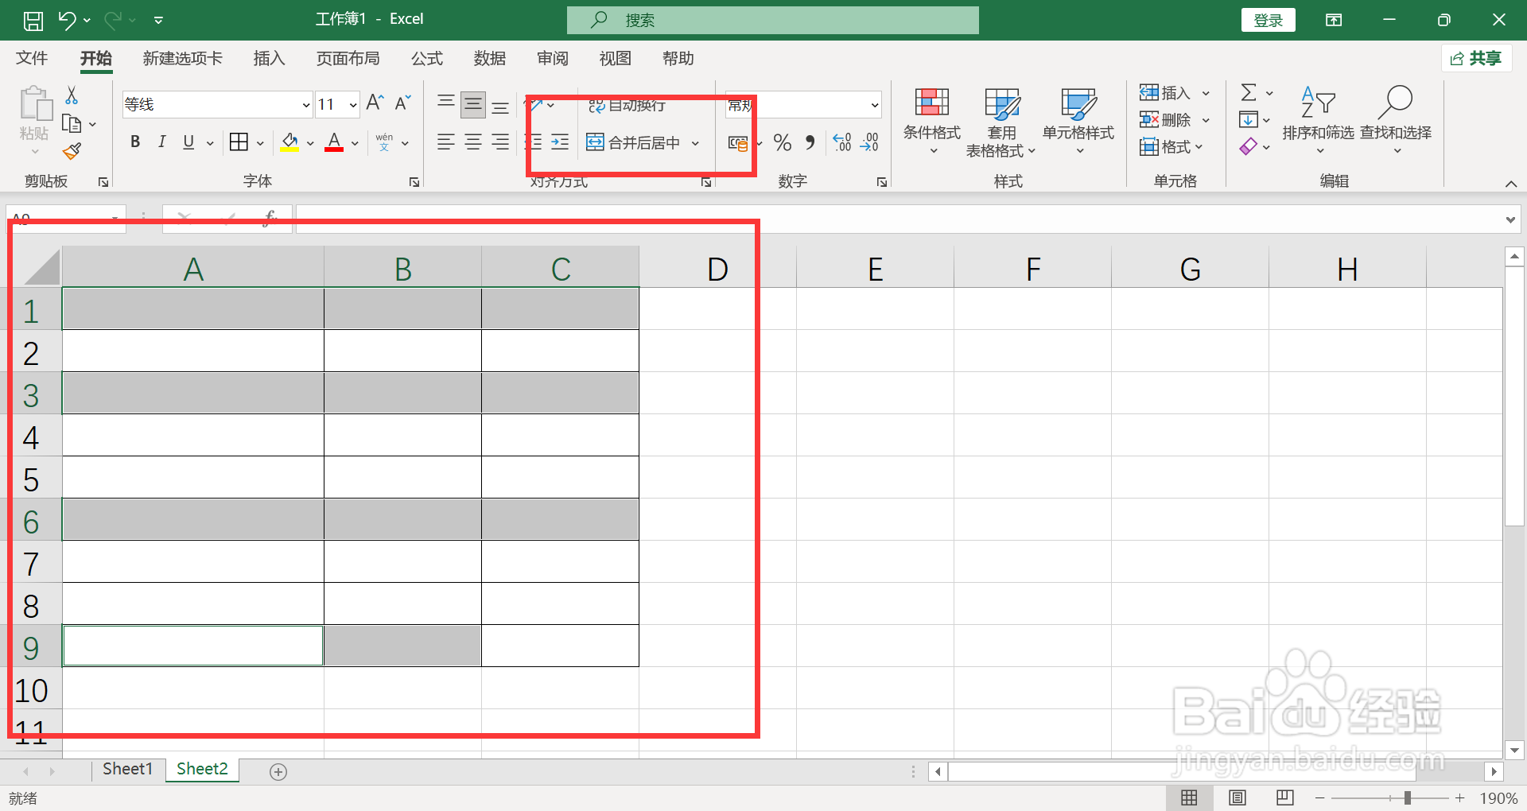Expand the 插入 cells dropdown arrow

1206,93
